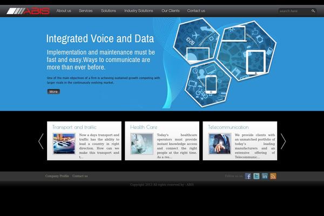Click the Integrated Voice and Data heading
Screen dimensions: 324x216
(100, 39)
